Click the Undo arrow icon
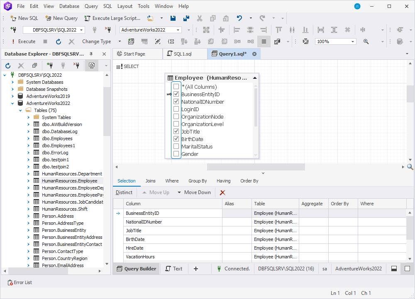 [x=239, y=18]
